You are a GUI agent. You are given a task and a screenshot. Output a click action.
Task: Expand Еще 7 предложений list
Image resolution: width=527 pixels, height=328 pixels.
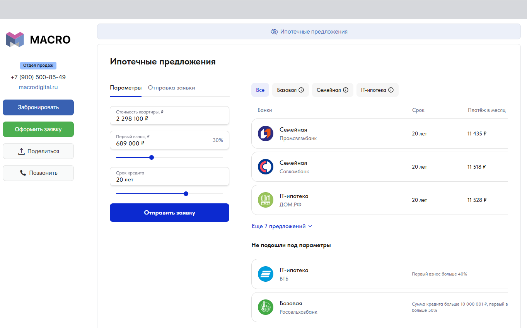pyautogui.click(x=281, y=226)
